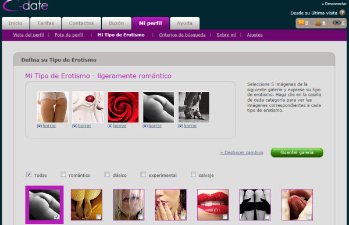The image size is (349, 225).
Task: Click Deshacer cambios link
Action: 242,152
